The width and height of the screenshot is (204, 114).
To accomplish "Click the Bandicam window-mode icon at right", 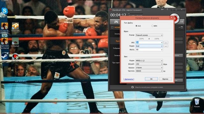I will [x=182, y=27].
